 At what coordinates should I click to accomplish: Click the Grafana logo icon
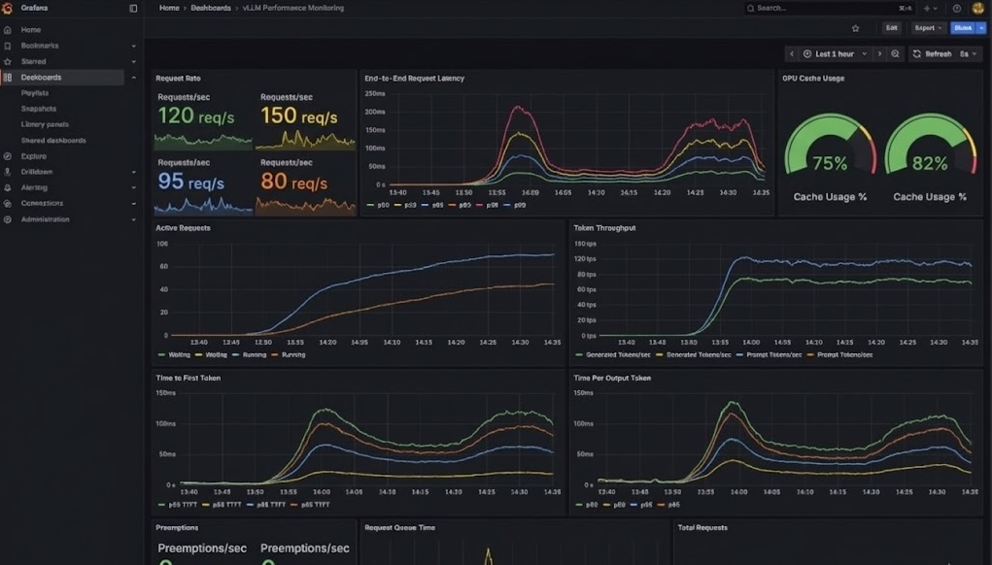click(8, 8)
